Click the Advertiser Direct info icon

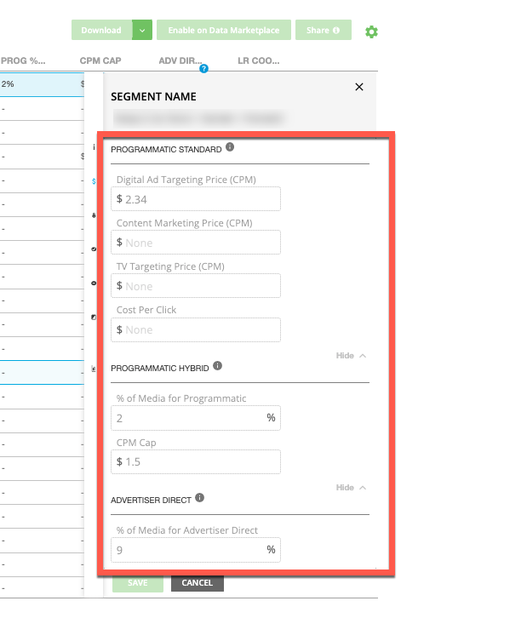[199, 497]
